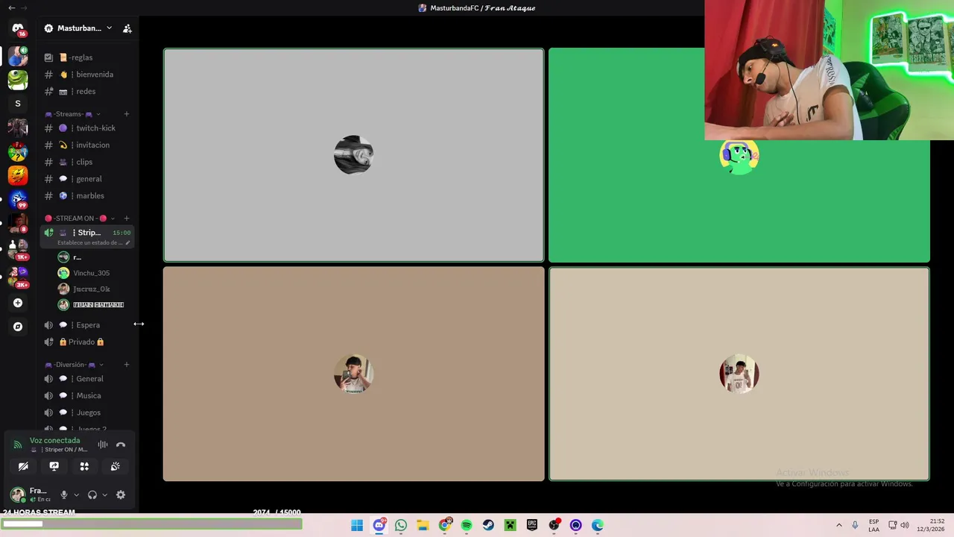The height and width of the screenshot is (537, 954).
Task: Open Spotify from the taskbar
Action: (x=467, y=525)
